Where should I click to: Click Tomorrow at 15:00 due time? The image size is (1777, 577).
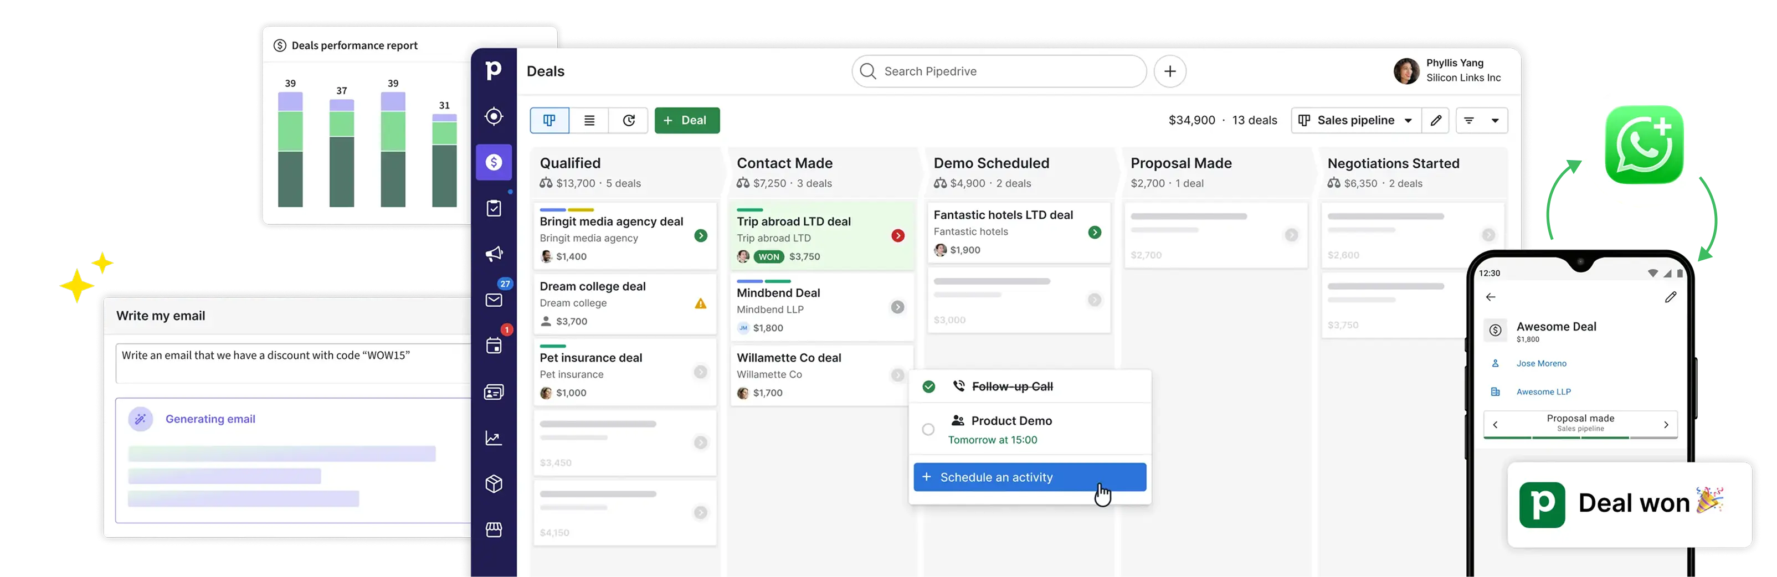click(992, 440)
